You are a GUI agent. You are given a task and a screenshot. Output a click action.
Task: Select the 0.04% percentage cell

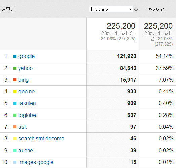(x=166, y=127)
